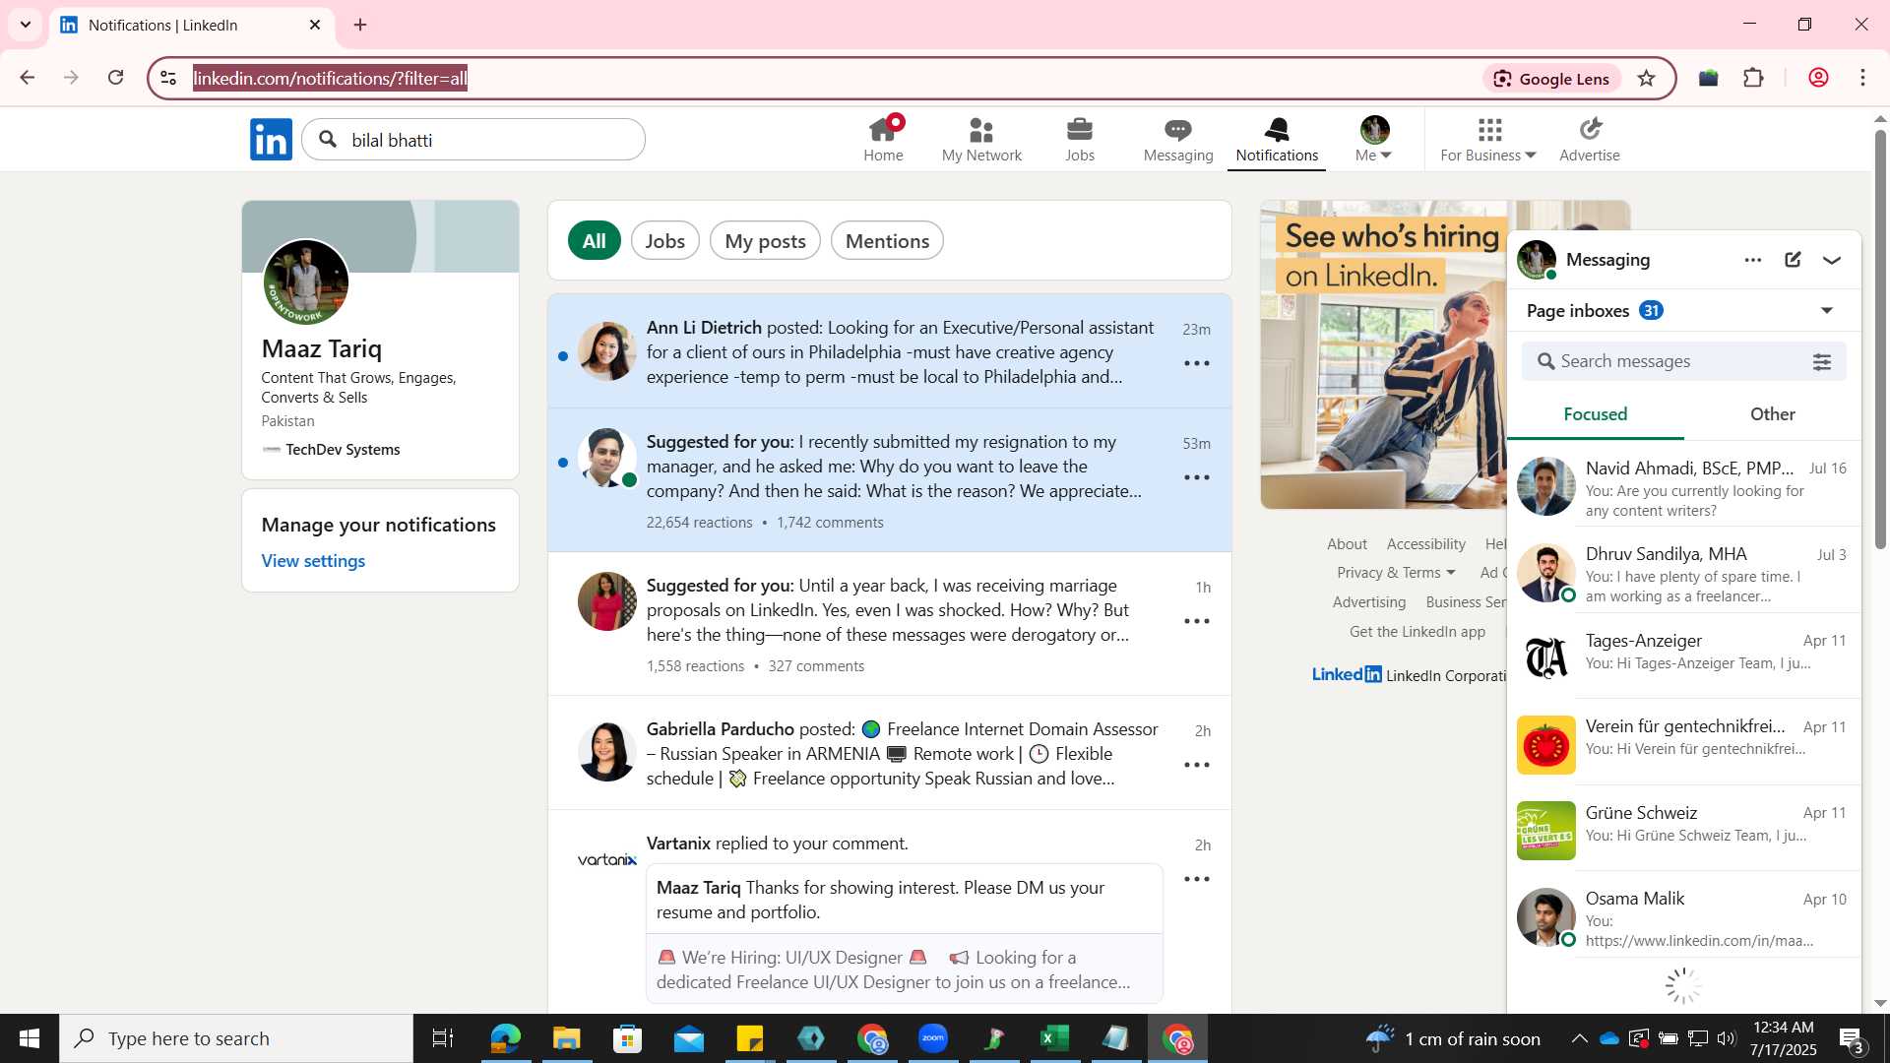This screenshot has height=1063, width=1890.
Task: Open Windows Start menu
Action: (29, 1038)
